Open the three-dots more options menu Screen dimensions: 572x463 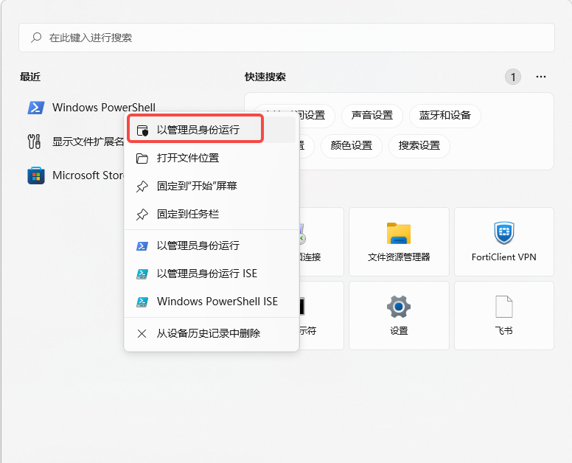click(541, 77)
